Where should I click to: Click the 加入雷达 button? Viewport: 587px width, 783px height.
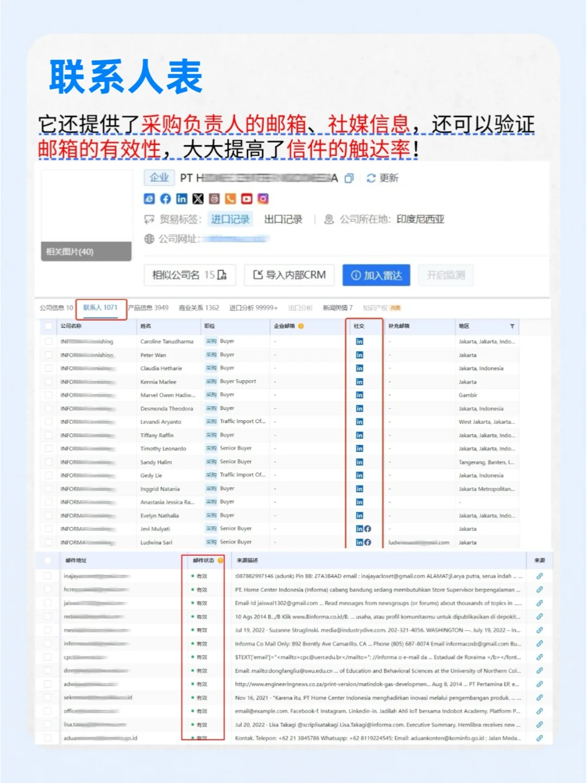pos(376,275)
